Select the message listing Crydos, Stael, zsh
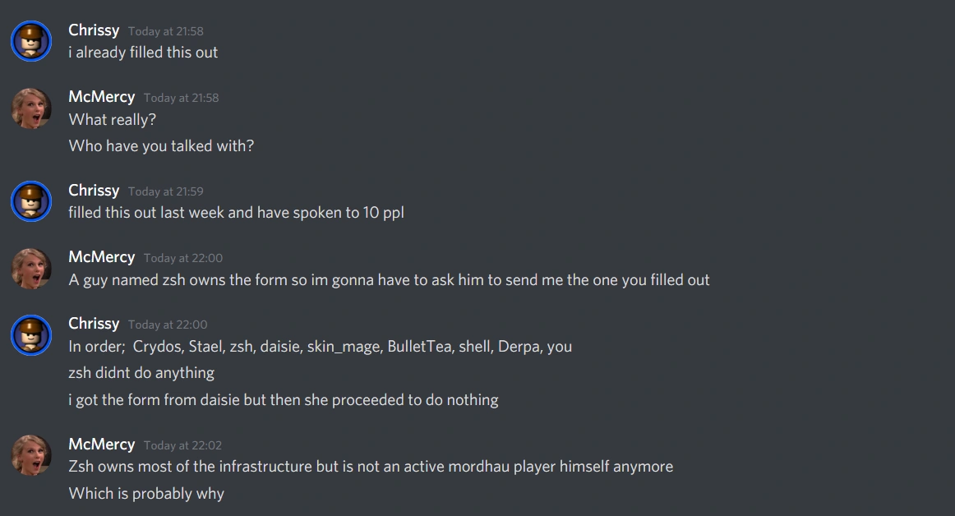Screen dimensions: 955x516 pyautogui.click(x=321, y=347)
